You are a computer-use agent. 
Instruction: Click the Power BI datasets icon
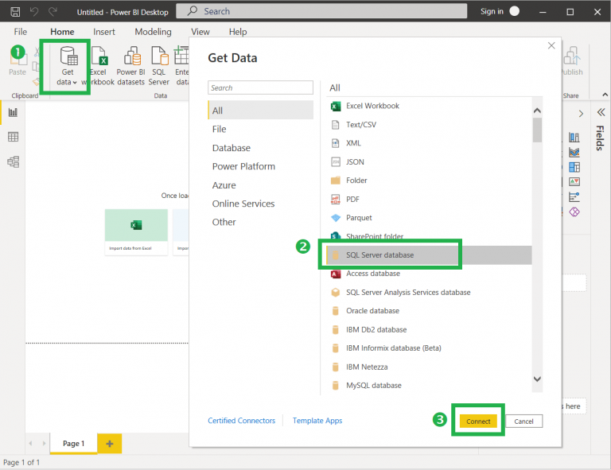[131, 65]
